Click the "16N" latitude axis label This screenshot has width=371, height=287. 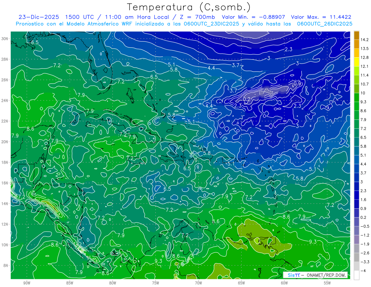(5, 183)
